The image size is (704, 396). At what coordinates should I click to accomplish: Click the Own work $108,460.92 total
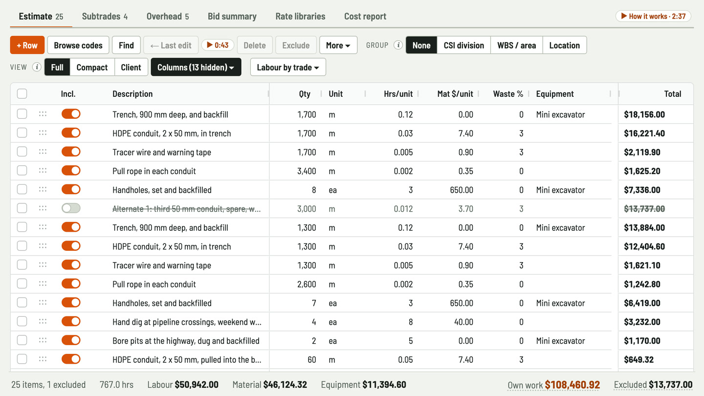(554, 385)
